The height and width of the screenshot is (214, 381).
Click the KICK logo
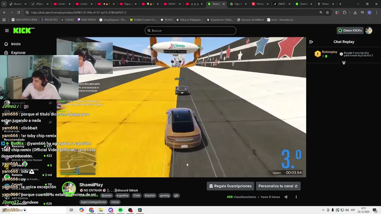(x=24, y=30)
